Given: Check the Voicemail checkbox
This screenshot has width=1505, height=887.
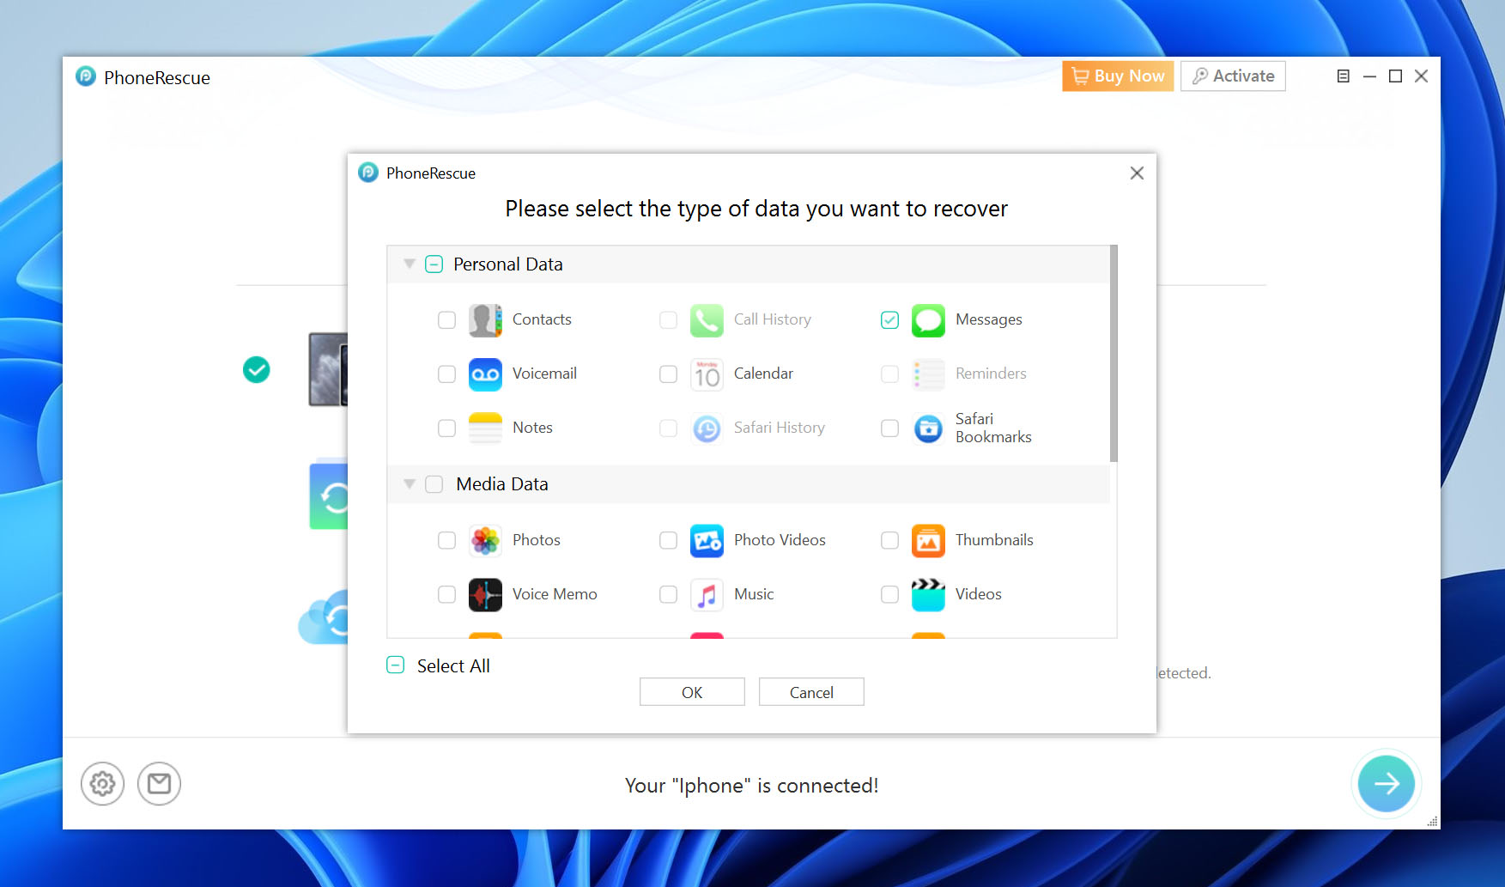Looking at the screenshot, I should tap(446, 374).
